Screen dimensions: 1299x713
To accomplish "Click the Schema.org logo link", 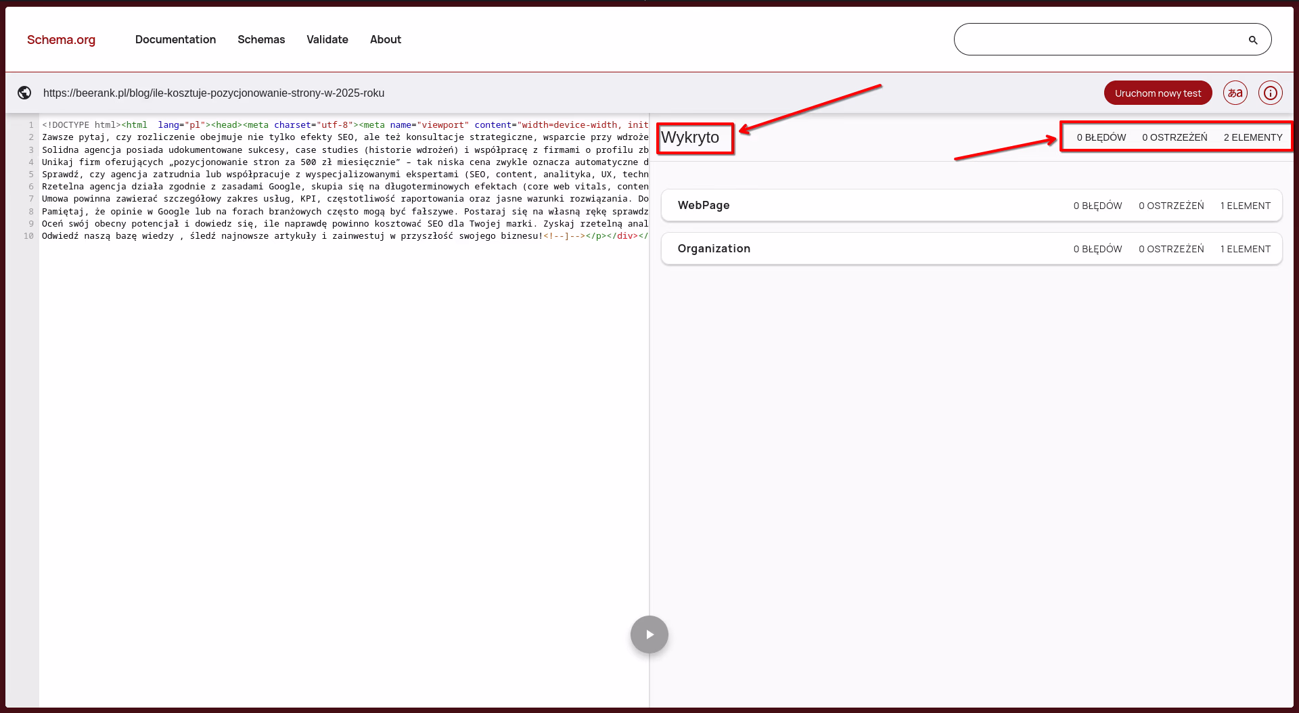I will [x=61, y=39].
